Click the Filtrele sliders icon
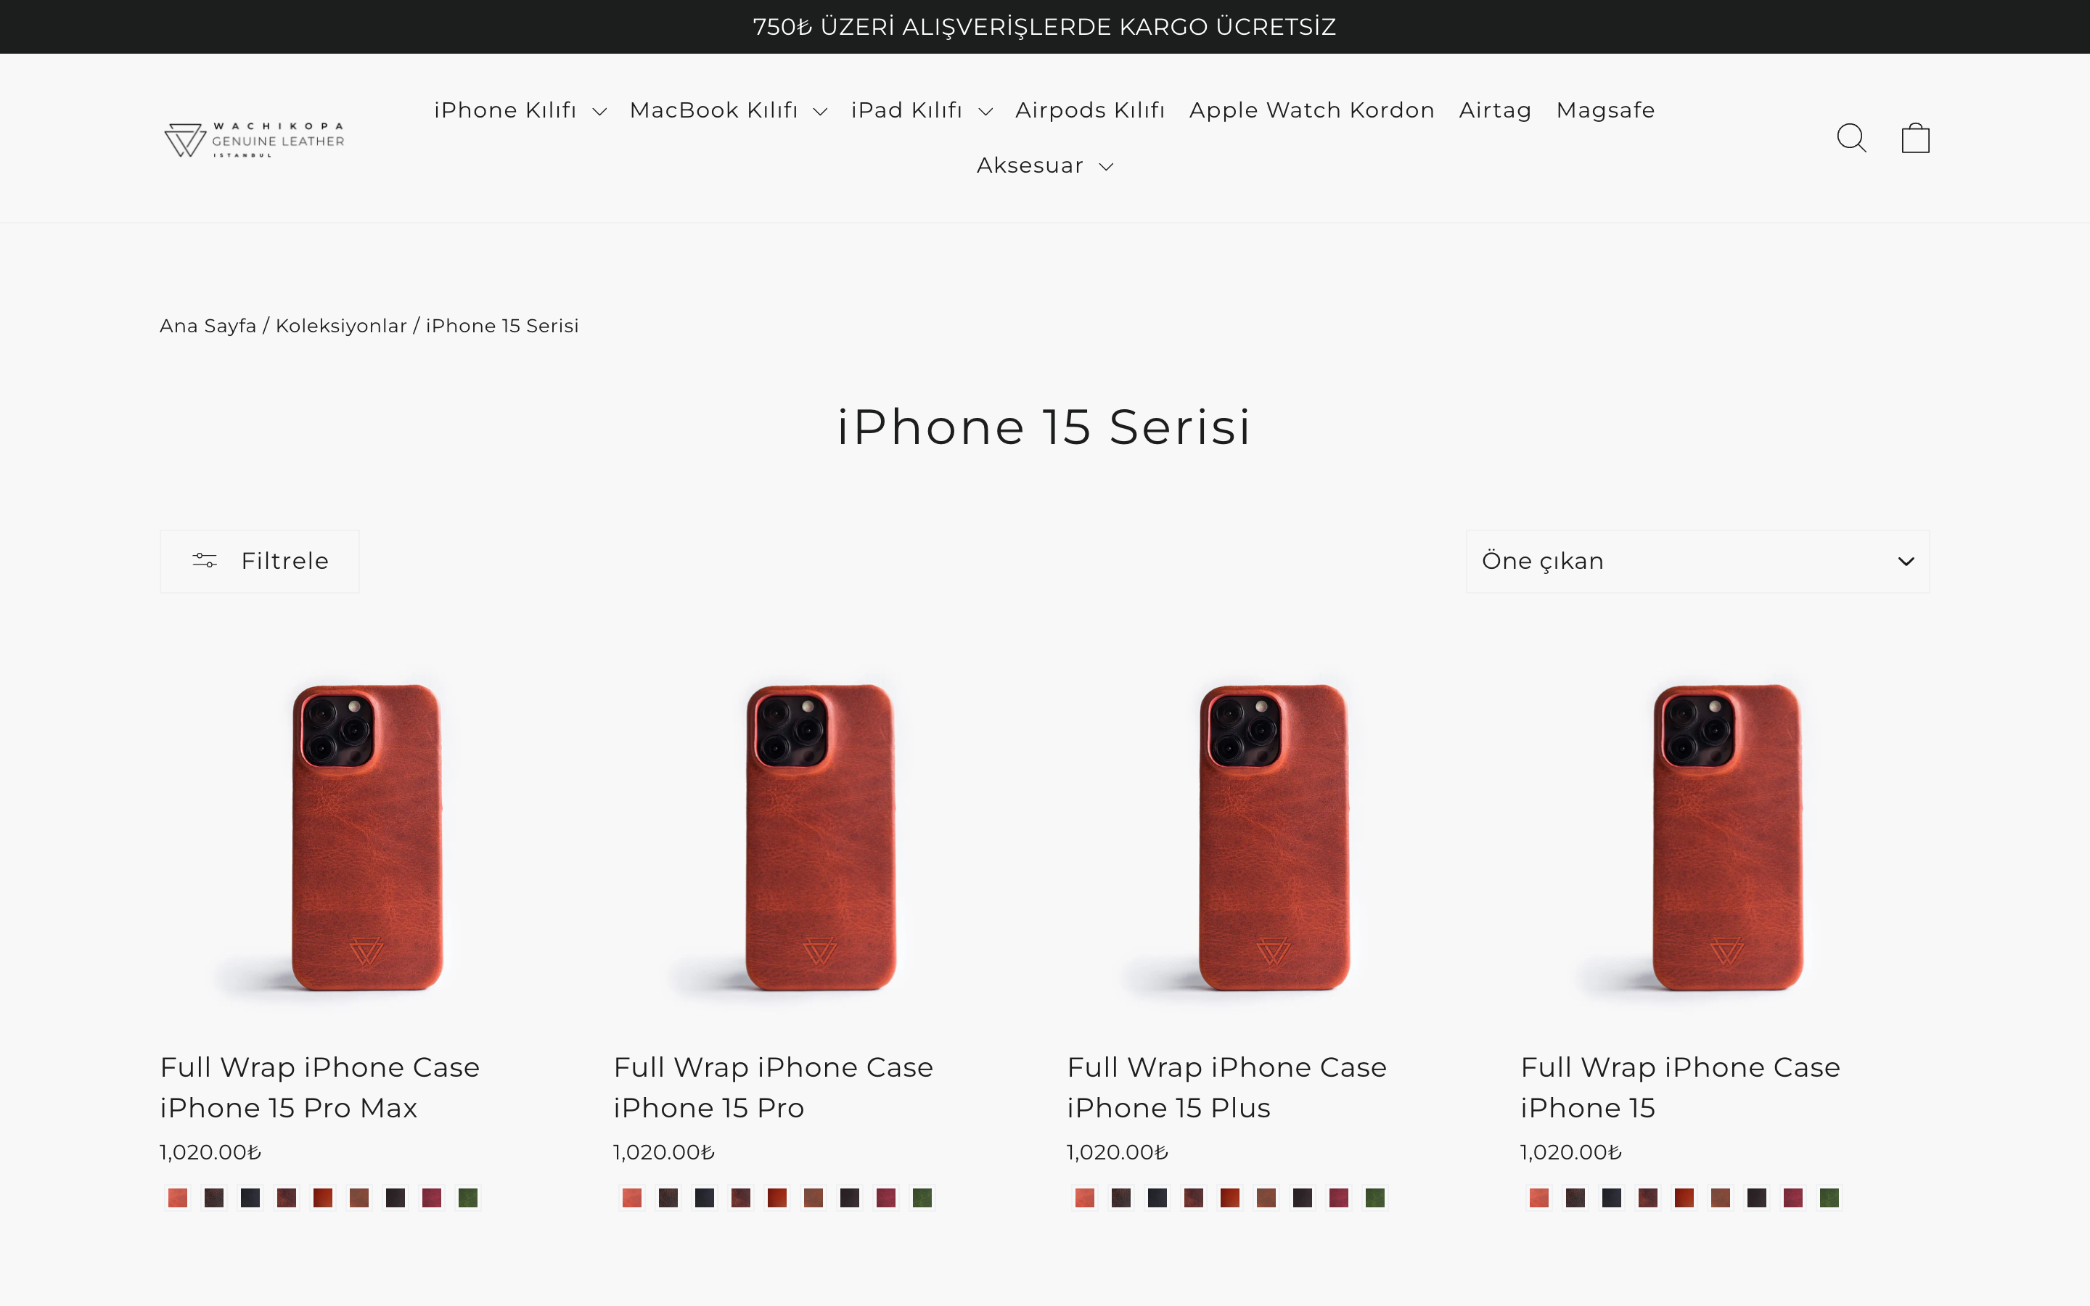Screen dimensions: 2090x1306 (205, 562)
